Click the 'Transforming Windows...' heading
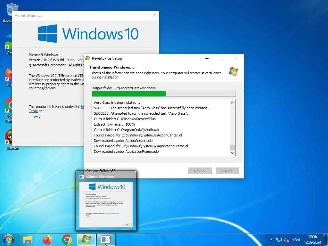The width and height of the screenshot is (328, 246). (111, 67)
